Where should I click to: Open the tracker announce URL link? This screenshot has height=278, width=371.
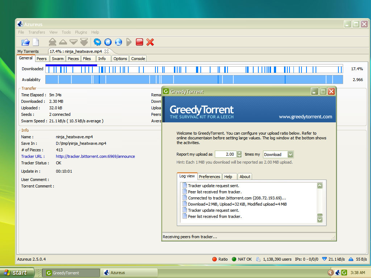click(x=95, y=156)
